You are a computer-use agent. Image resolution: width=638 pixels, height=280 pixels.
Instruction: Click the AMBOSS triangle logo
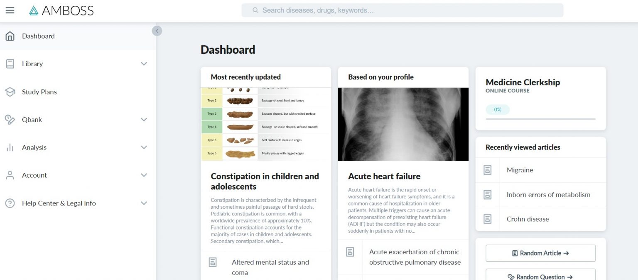33,10
